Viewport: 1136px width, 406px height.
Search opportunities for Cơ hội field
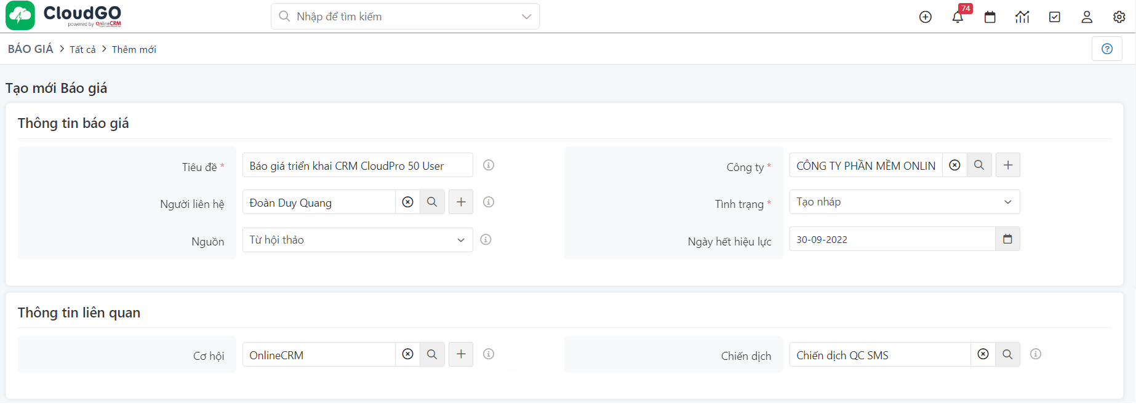click(432, 354)
